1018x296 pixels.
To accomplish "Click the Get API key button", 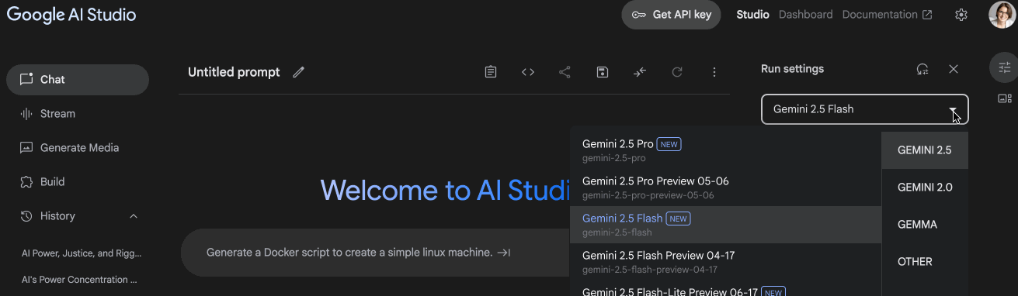I will (672, 15).
